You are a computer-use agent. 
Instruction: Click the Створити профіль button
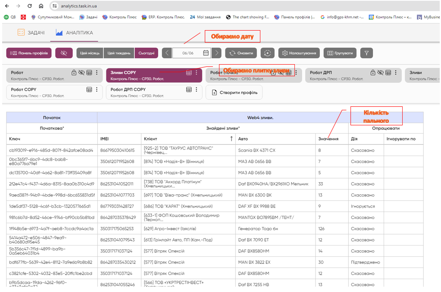tap(234, 93)
